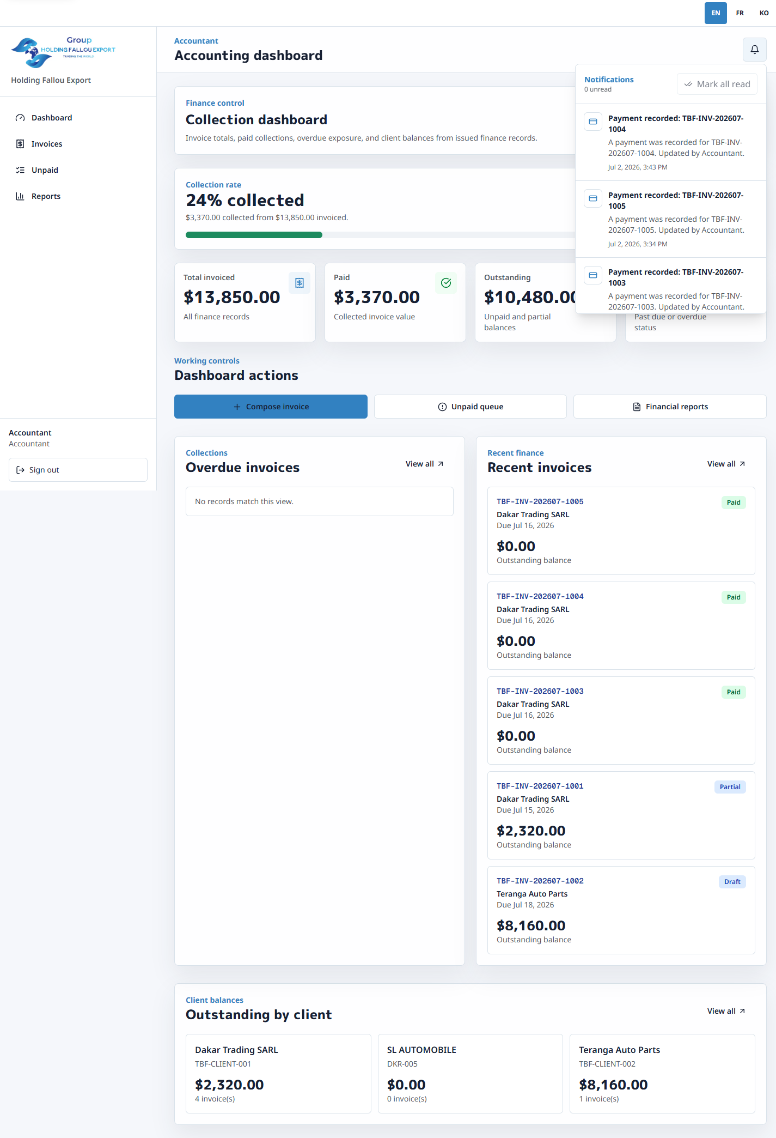Click the collection rate progress bar
Screen dimensions: 776x1138
point(380,235)
